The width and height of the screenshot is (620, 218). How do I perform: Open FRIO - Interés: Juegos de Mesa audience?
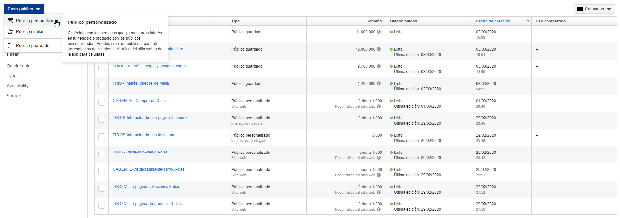141,83
